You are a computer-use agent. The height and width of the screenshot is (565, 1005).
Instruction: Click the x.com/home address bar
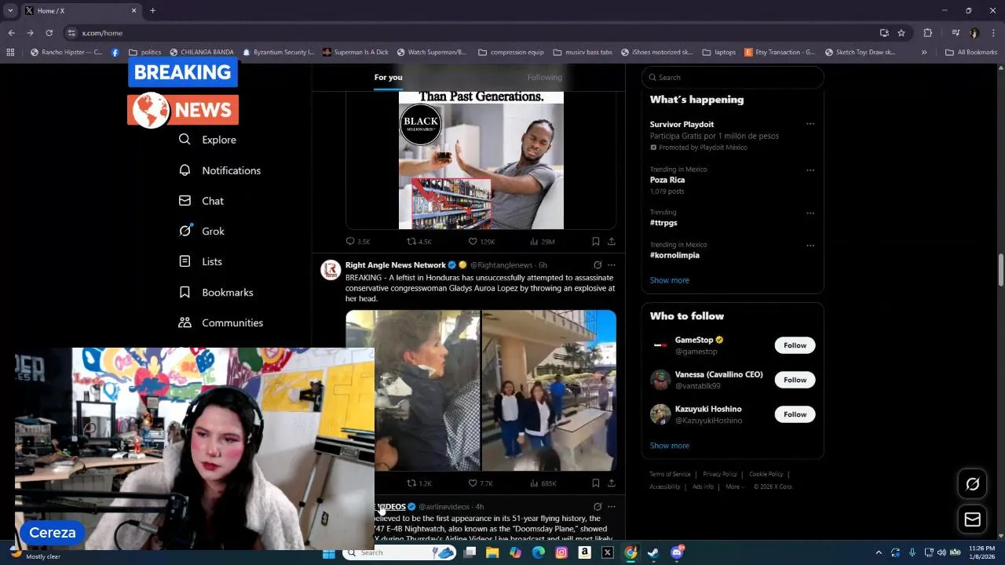point(471,33)
